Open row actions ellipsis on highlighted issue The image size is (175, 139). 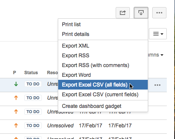tap(157, 85)
